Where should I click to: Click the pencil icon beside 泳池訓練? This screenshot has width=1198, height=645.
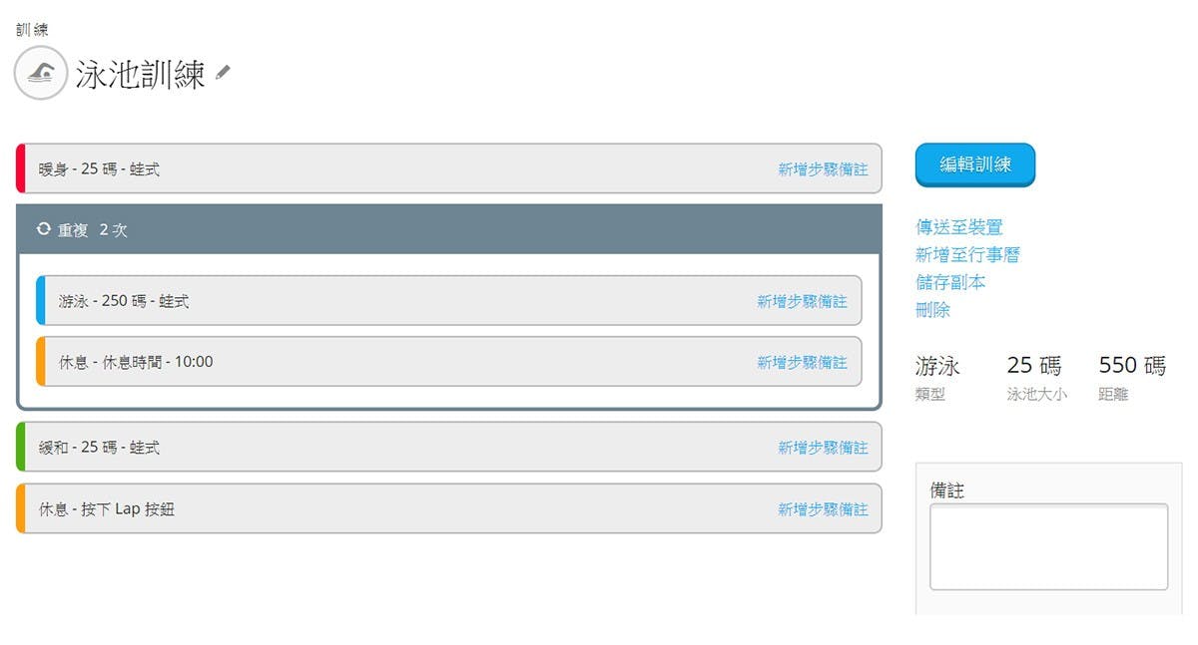[x=223, y=73]
